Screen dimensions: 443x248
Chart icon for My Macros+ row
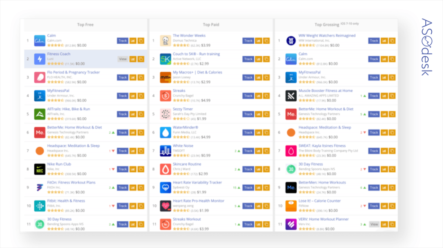pos(259,77)
